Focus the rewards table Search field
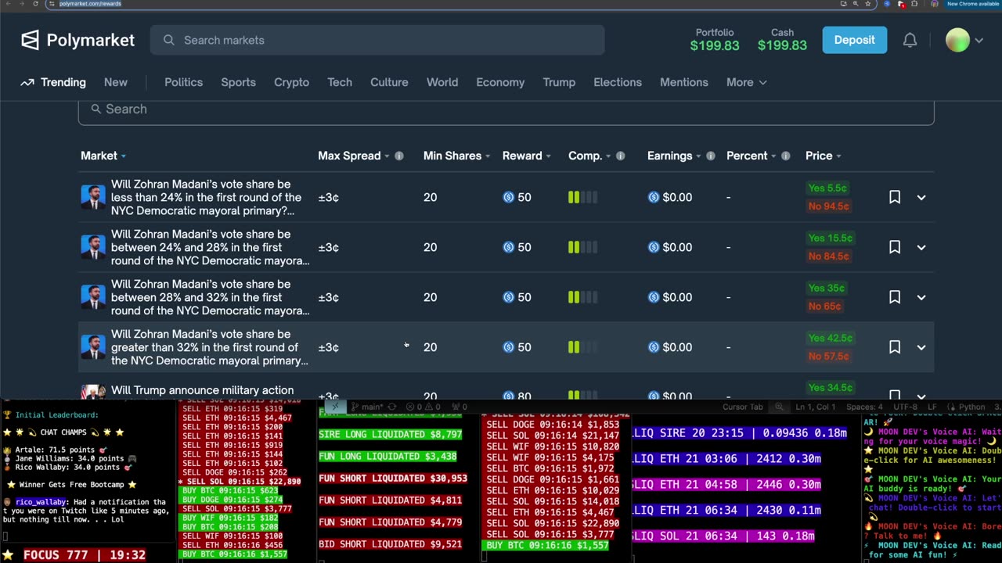This screenshot has height=563, width=1002. pyautogui.click(x=506, y=109)
